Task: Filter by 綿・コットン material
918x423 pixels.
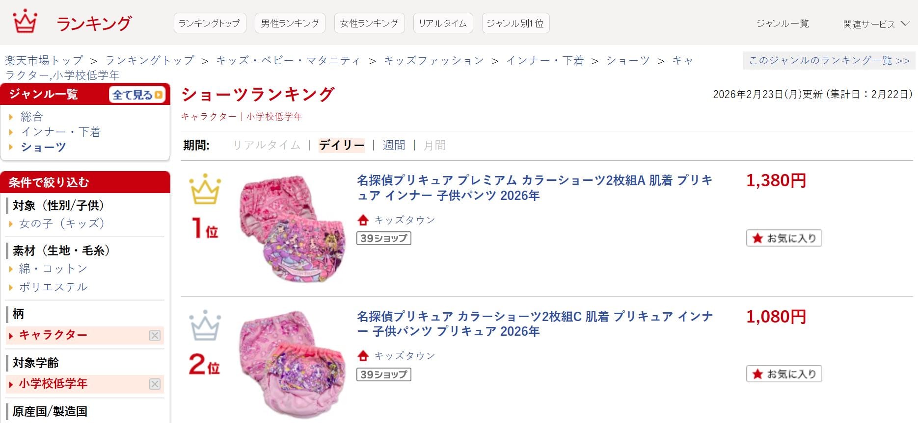Action: pos(53,269)
